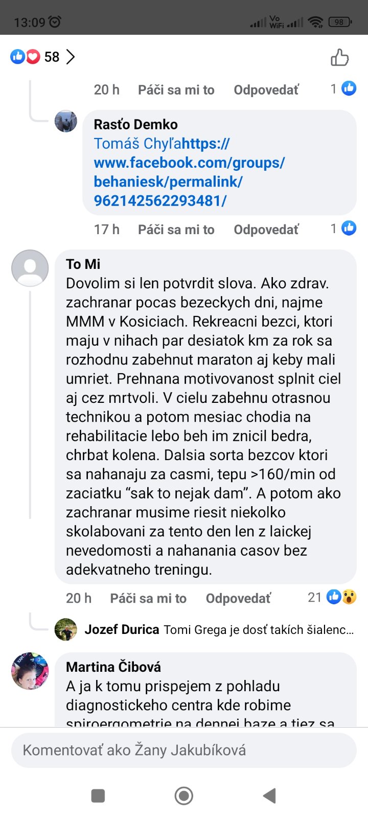This screenshot has height=818, width=368.
Task: Tap the Komentovať ako Žany Jakubíková field
Action: point(184,750)
